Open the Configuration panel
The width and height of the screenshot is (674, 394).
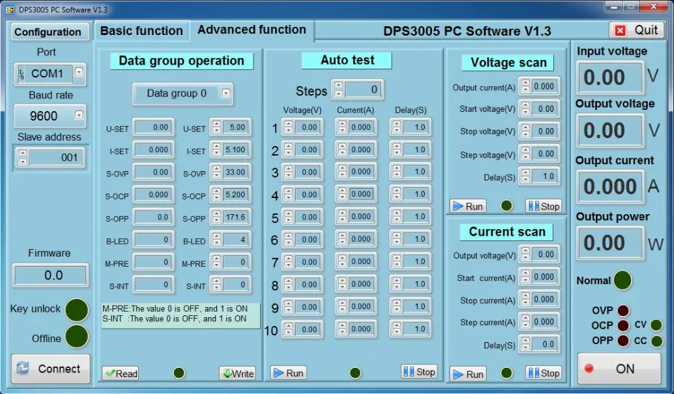pos(50,32)
